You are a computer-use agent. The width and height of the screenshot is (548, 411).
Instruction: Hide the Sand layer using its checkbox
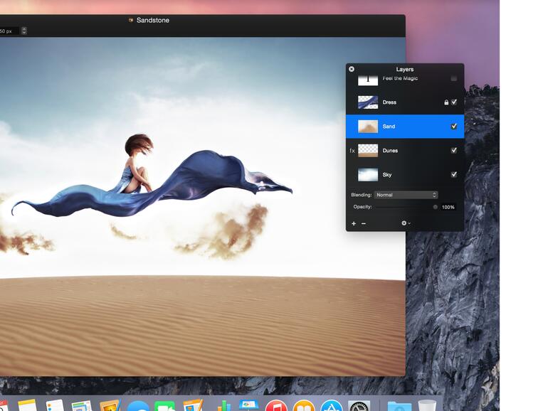click(454, 127)
